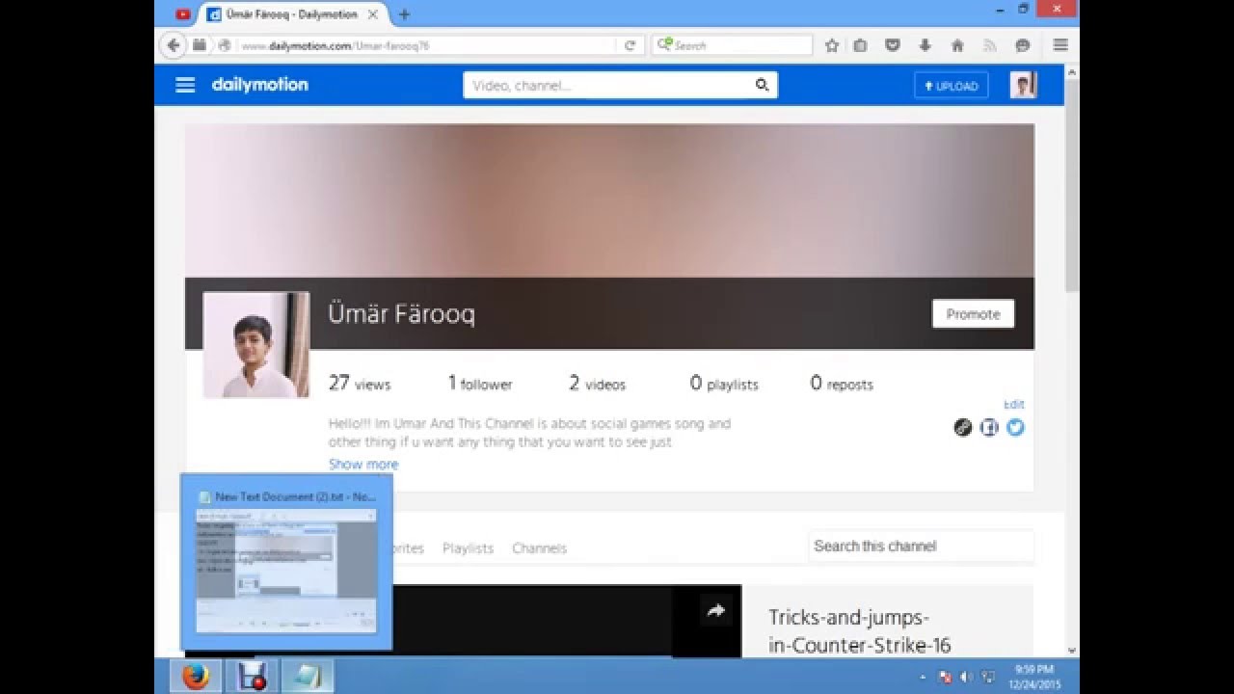Reload the page with the refresh icon
Image resolution: width=1234 pixels, height=694 pixels.
(x=630, y=45)
